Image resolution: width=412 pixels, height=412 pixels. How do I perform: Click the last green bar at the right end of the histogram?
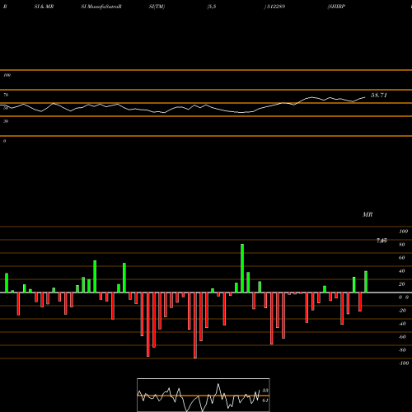click(x=366, y=282)
